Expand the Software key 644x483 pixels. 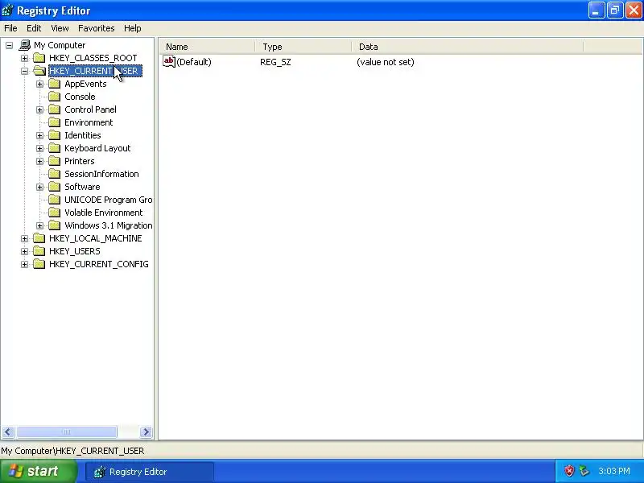click(x=39, y=187)
